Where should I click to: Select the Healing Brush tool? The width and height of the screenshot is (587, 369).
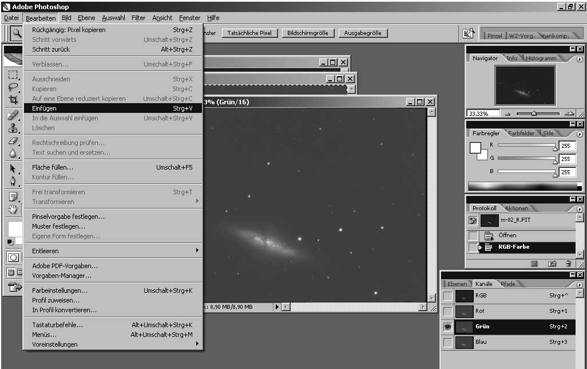13,116
